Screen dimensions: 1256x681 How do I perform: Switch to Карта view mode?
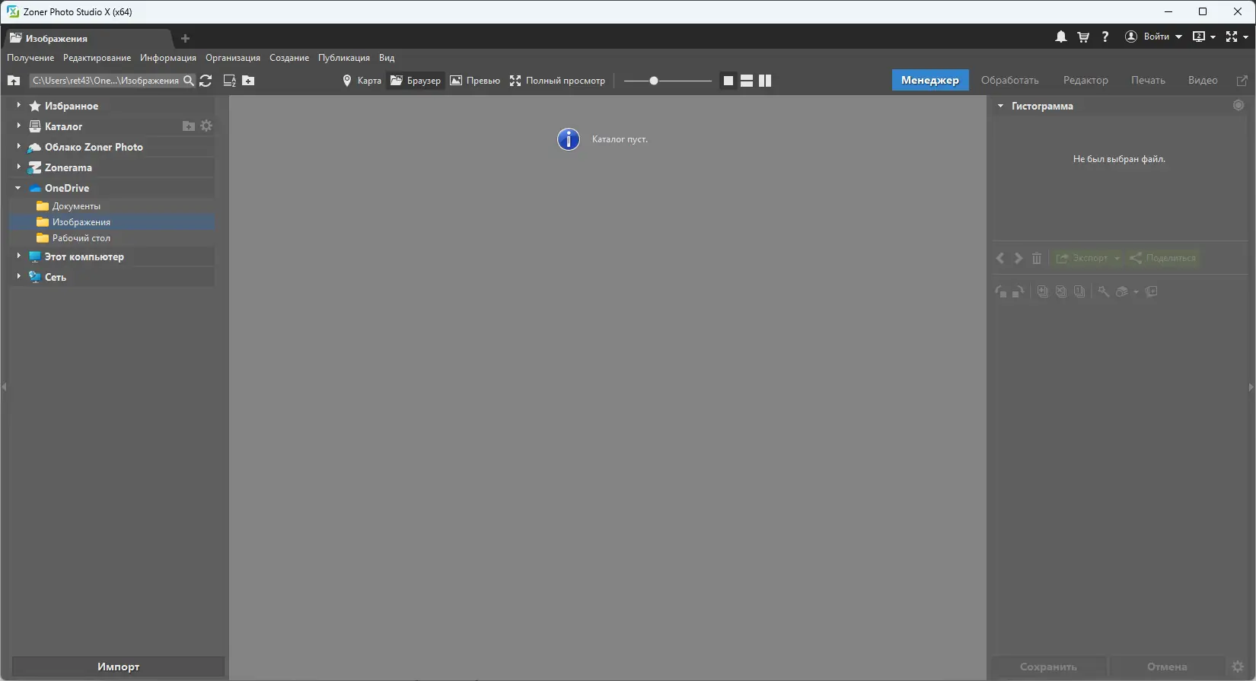362,81
